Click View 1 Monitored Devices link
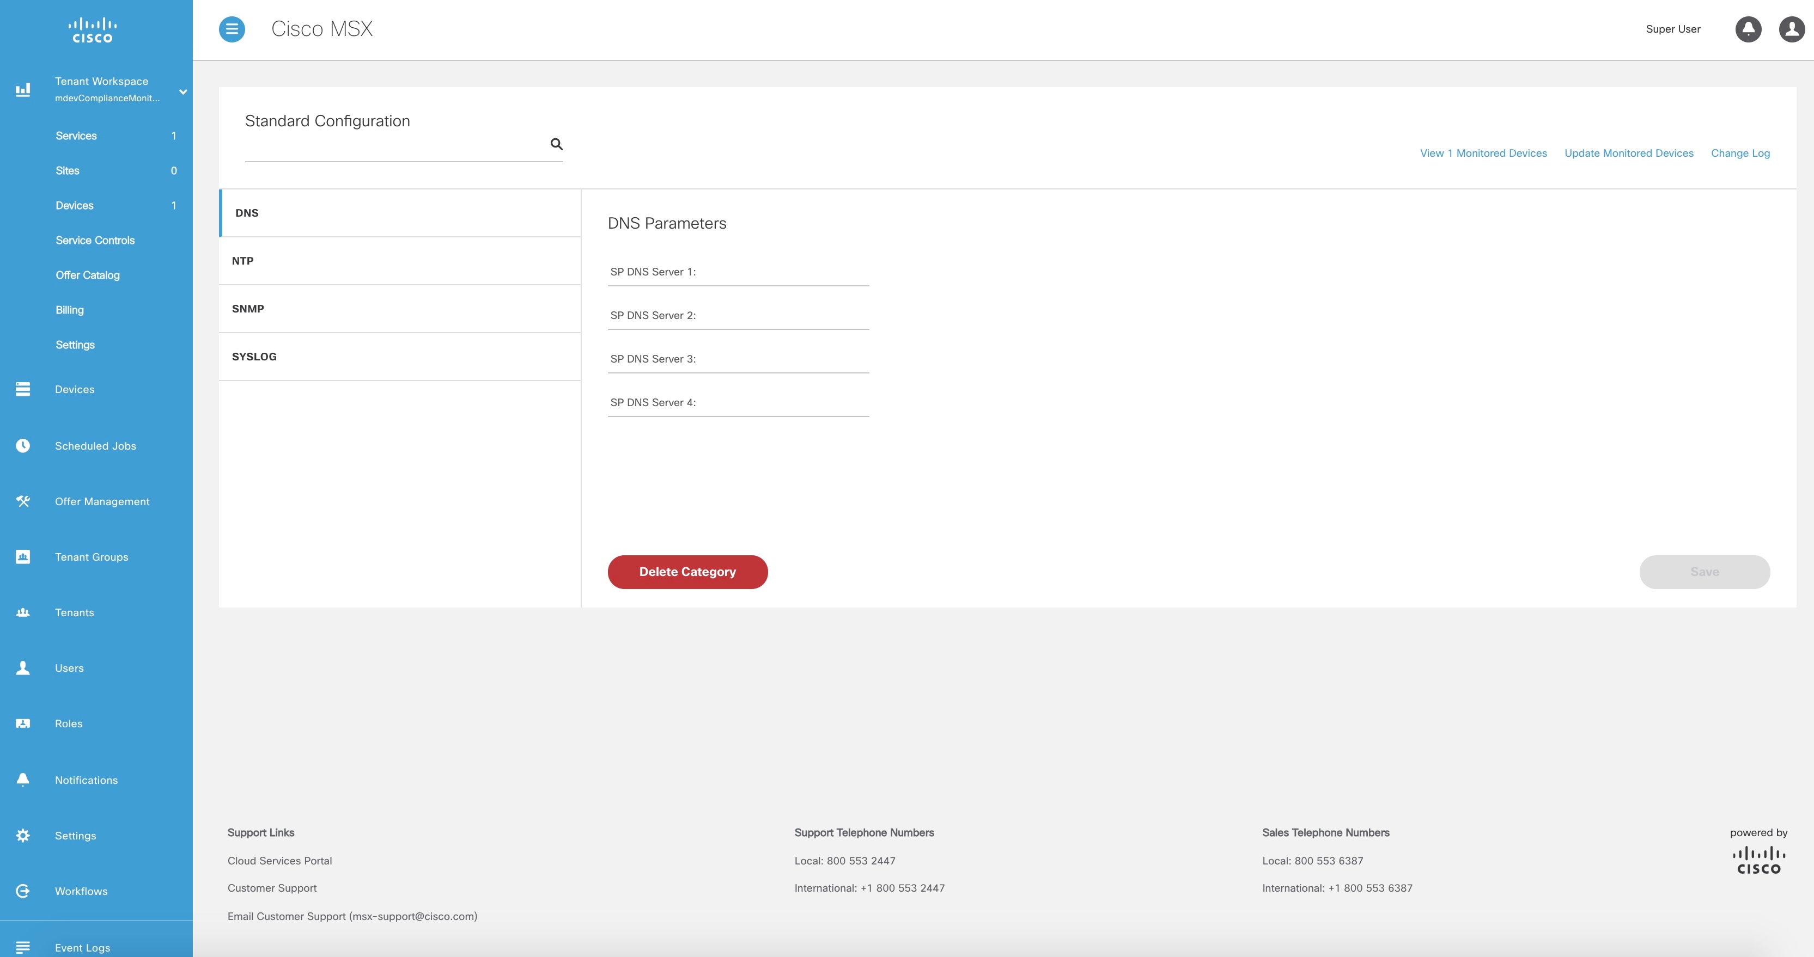Screen dimensions: 1814x957 click(x=1483, y=154)
